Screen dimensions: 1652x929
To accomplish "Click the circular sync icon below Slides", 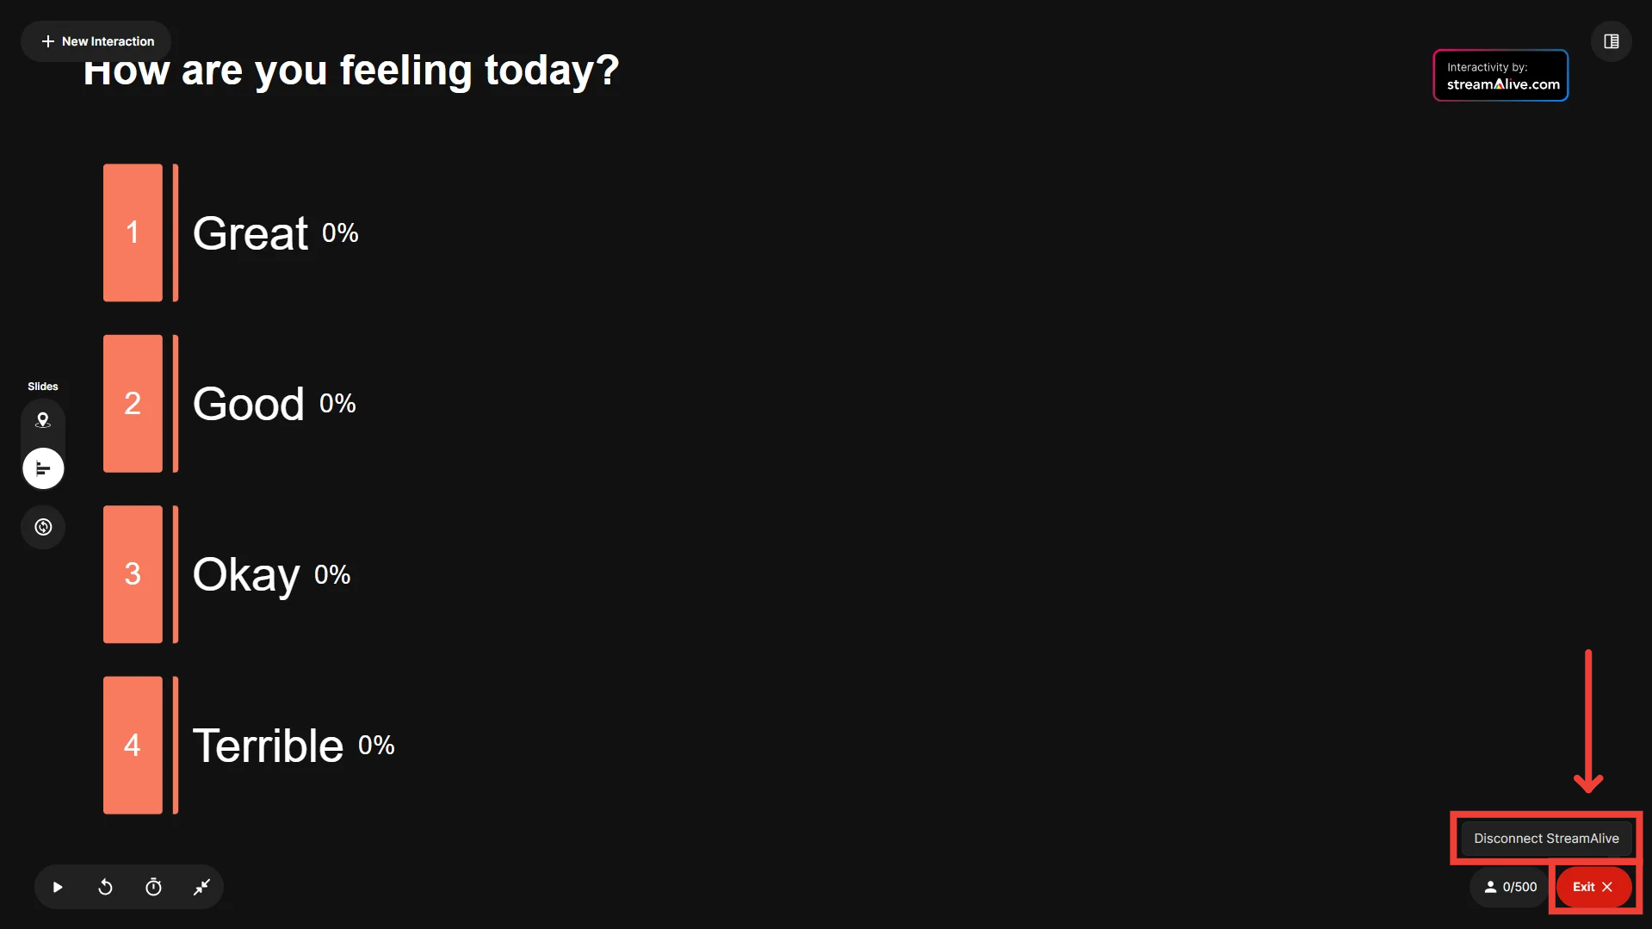I will [x=43, y=527].
